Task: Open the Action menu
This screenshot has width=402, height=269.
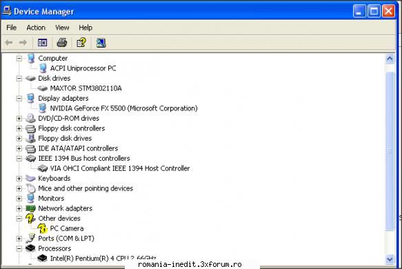Action: 36,28
